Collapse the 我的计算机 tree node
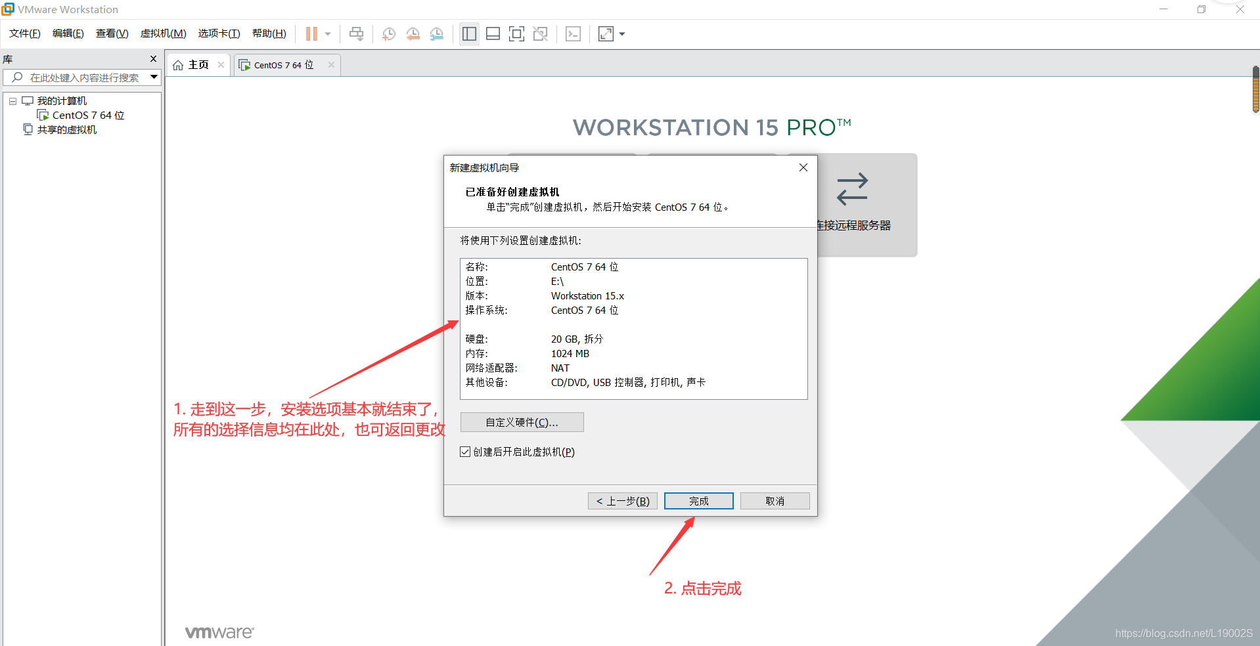Viewport: 1260px width, 646px height. 12,101
